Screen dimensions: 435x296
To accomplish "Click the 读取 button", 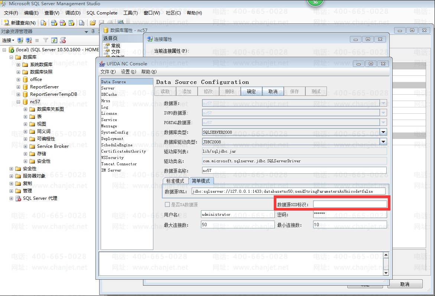I will 165,91.
